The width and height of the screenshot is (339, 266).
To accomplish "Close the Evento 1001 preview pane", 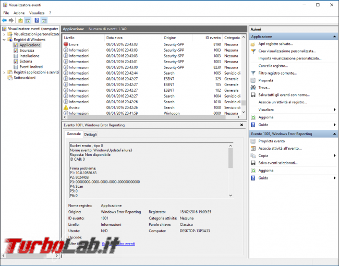I will 241,125.
